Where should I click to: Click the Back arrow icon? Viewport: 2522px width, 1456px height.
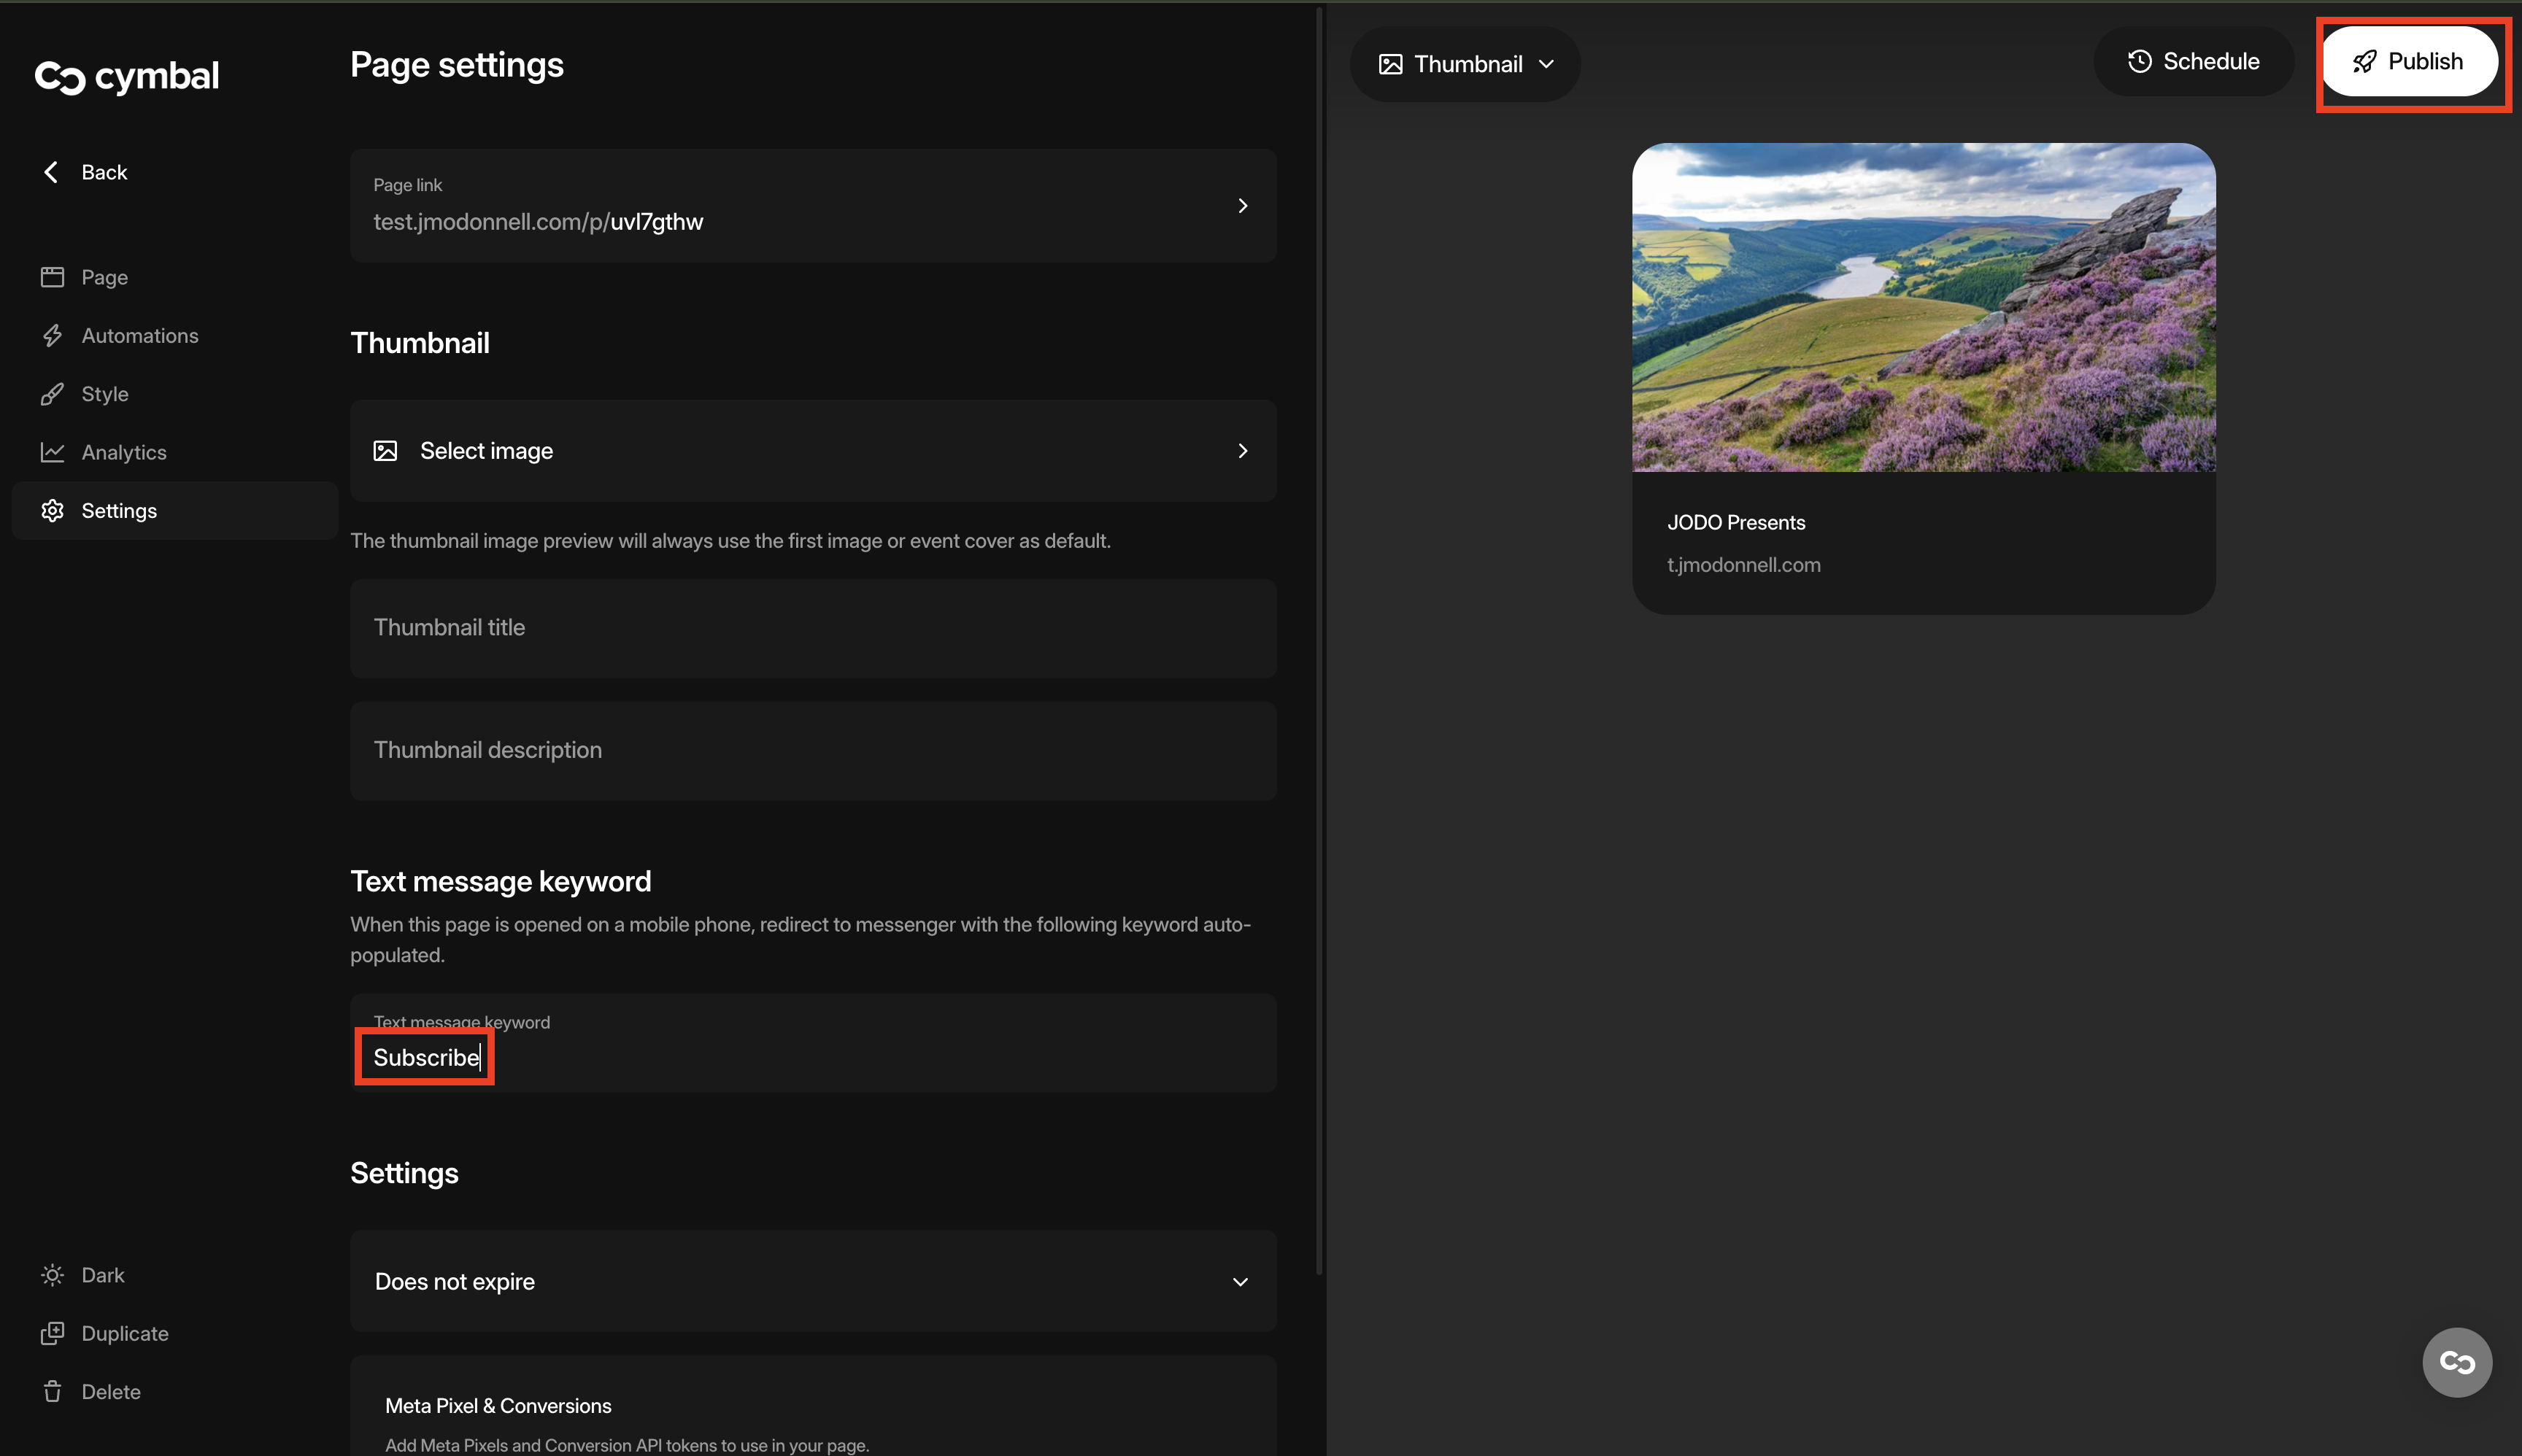click(x=51, y=172)
